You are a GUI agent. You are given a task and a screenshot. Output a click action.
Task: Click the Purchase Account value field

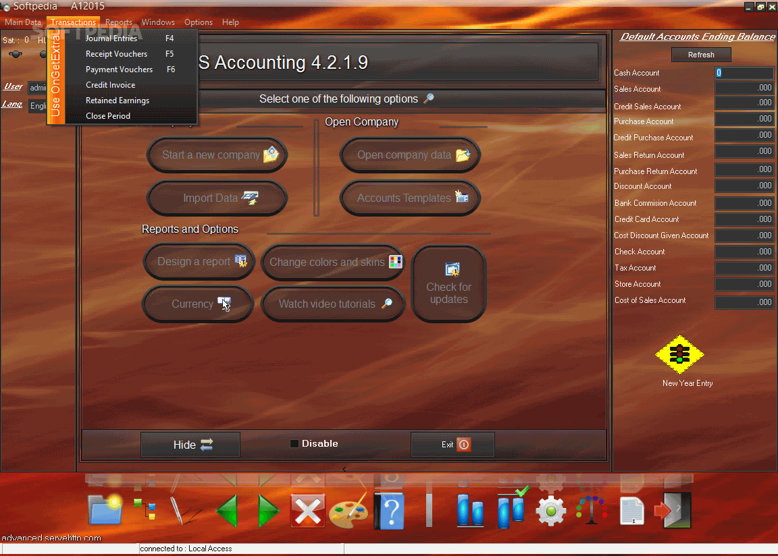click(x=744, y=119)
